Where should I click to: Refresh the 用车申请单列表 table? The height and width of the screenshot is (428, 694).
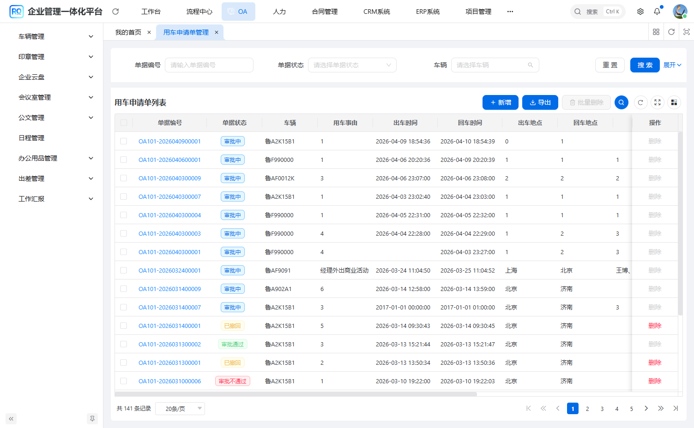pos(640,102)
